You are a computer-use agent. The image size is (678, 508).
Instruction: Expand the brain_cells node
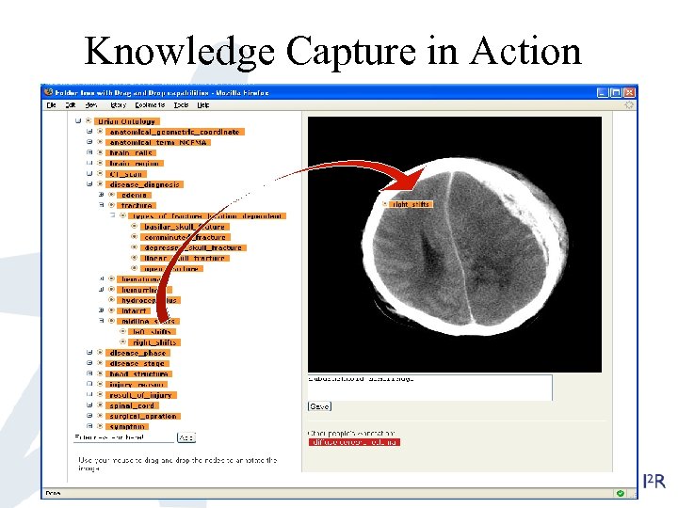coord(89,152)
